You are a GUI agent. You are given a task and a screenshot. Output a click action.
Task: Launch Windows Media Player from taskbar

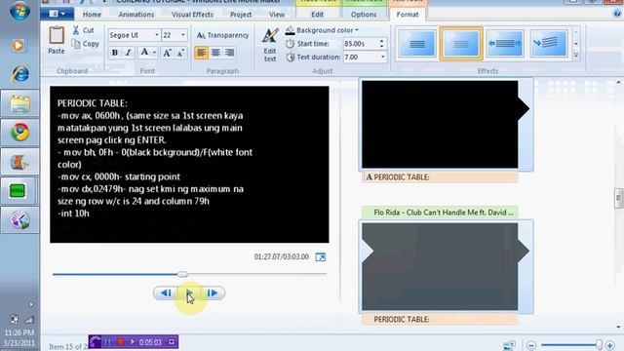(19, 46)
